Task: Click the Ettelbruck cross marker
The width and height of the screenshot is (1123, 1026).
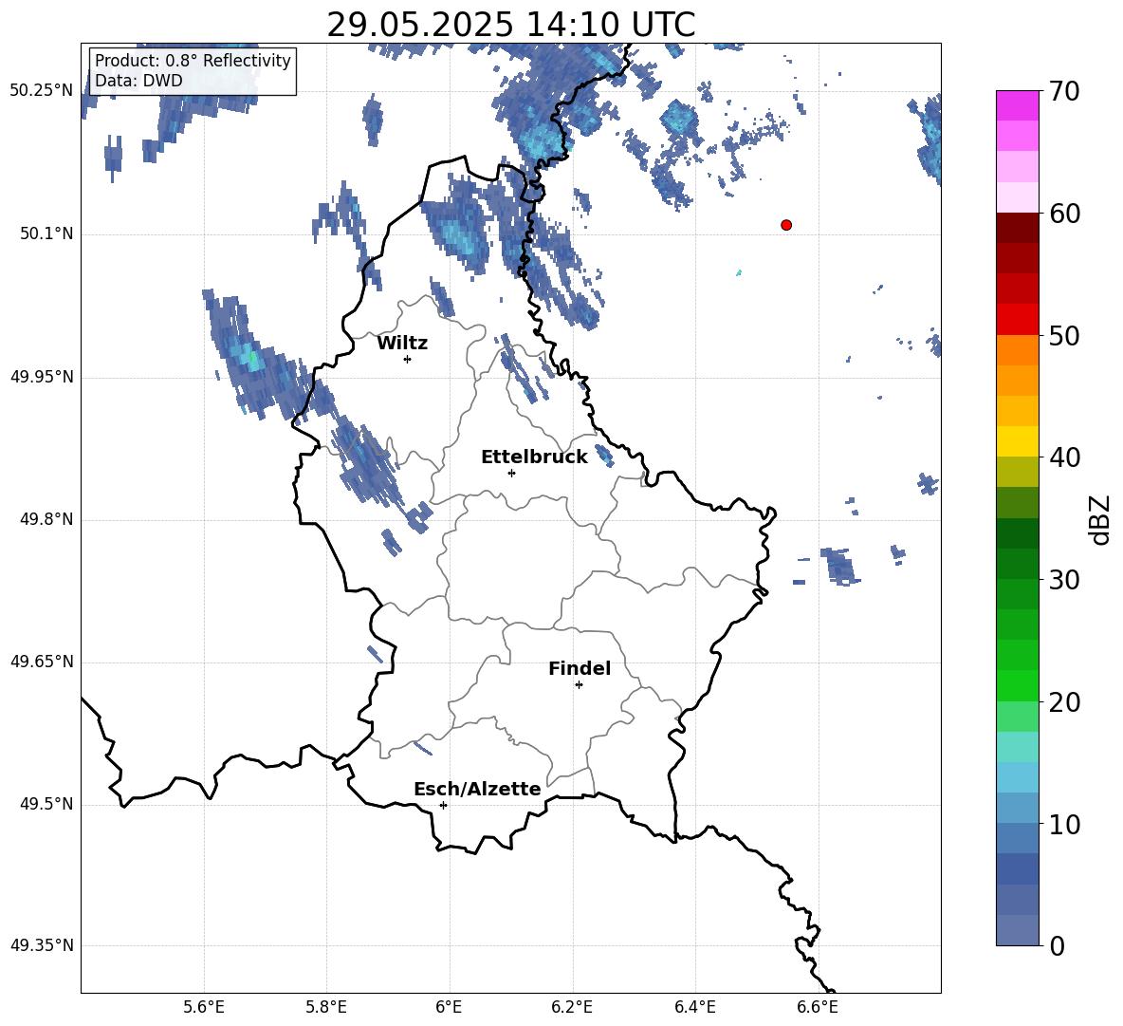Action: click(x=511, y=473)
